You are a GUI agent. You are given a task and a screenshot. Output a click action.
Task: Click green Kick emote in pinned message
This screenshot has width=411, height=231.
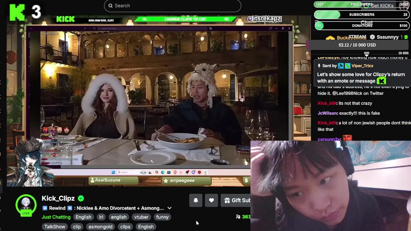click(x=381, y=81)
